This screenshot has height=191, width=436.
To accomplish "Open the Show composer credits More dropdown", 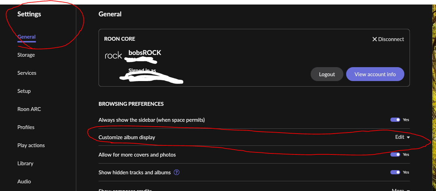I will click(400, 190).
